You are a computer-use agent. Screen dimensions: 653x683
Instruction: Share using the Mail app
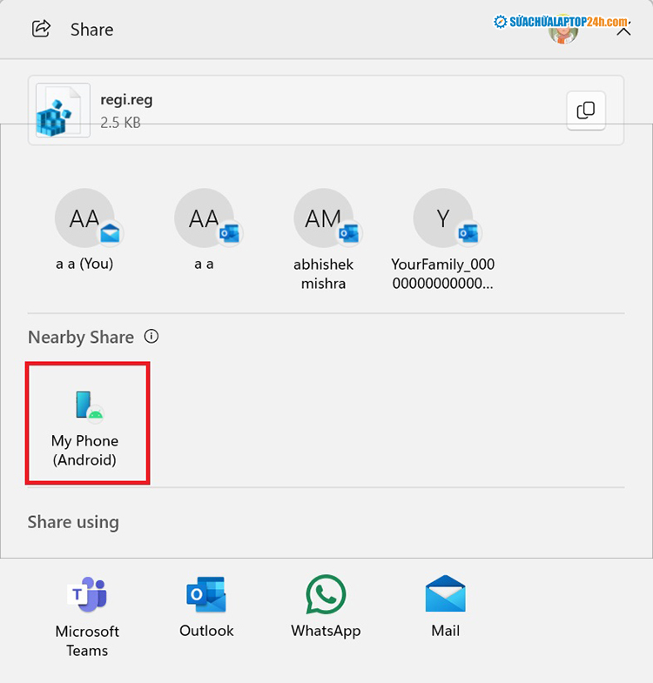[445, 606]
